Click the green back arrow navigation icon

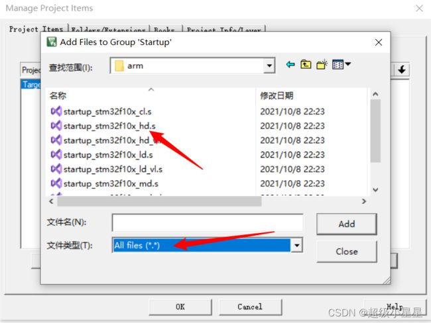pyautogui.click(x=290, y=64)
